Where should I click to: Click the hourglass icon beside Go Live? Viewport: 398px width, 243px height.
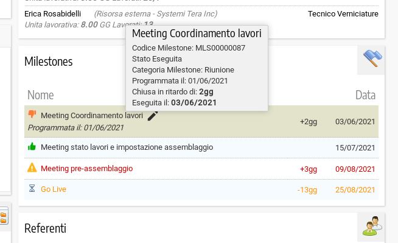pos(32,188)
